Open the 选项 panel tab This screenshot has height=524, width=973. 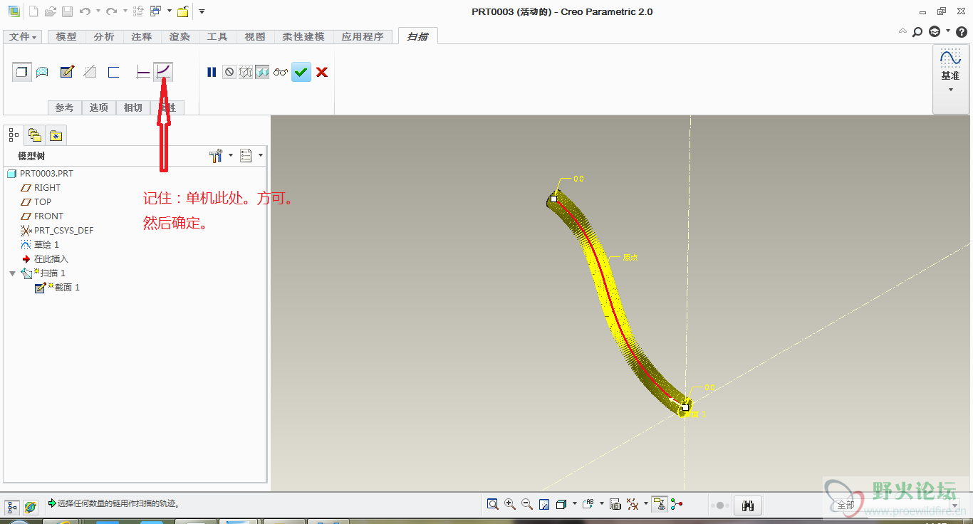click(99, 108)
